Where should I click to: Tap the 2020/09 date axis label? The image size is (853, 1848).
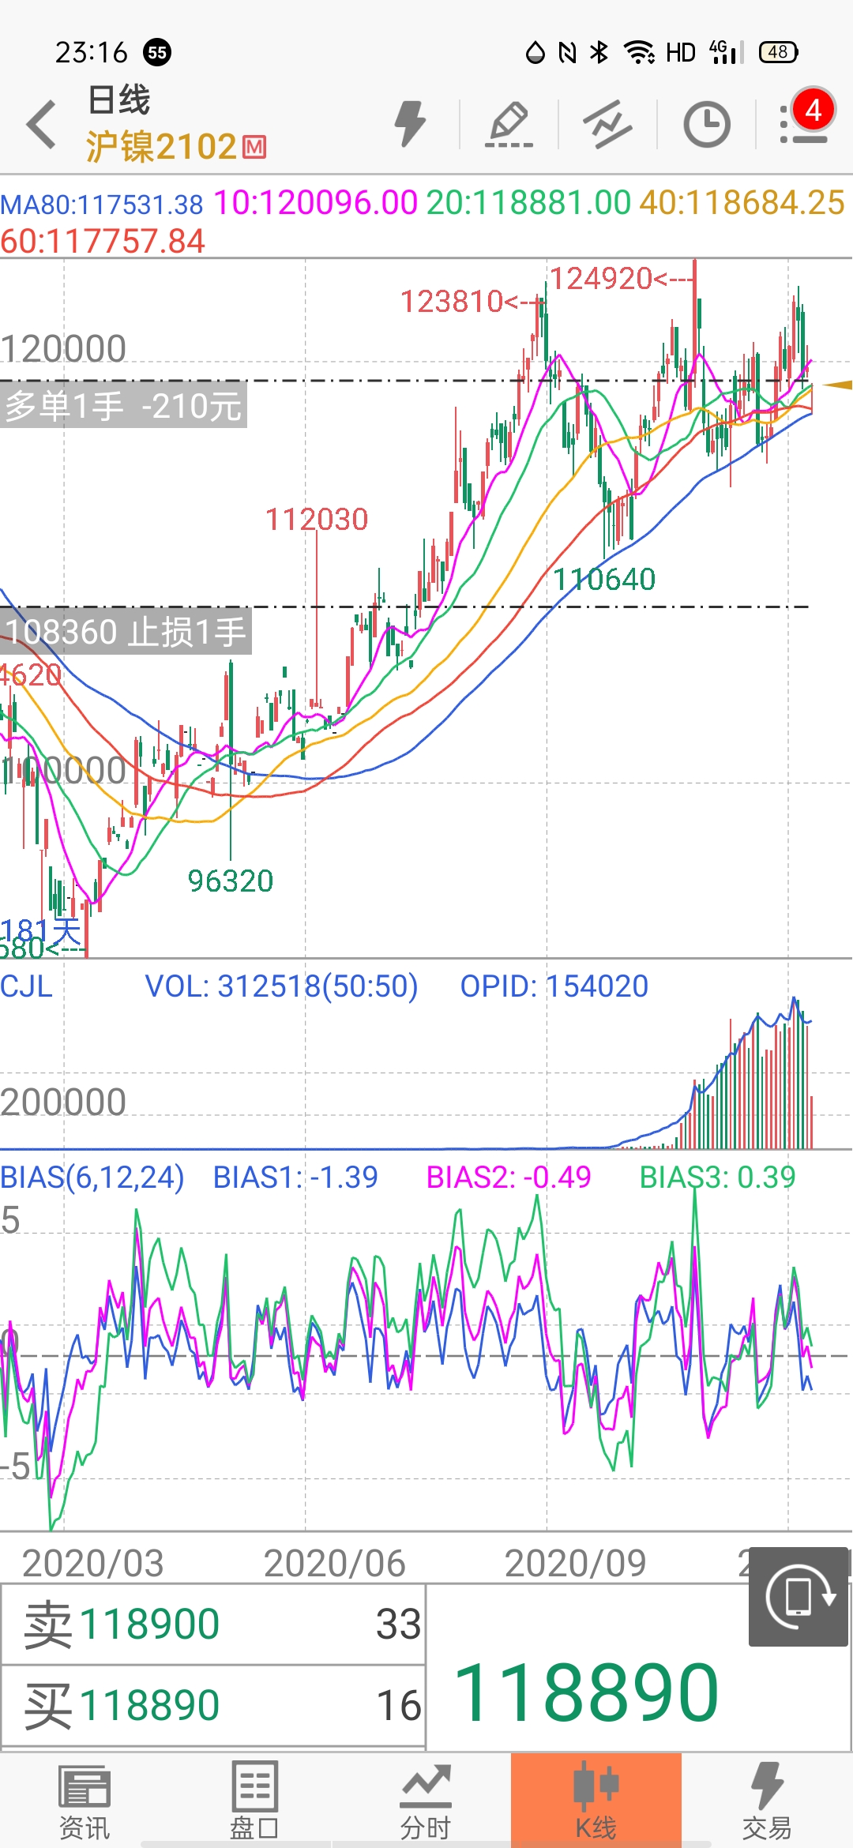(576, 1564)
